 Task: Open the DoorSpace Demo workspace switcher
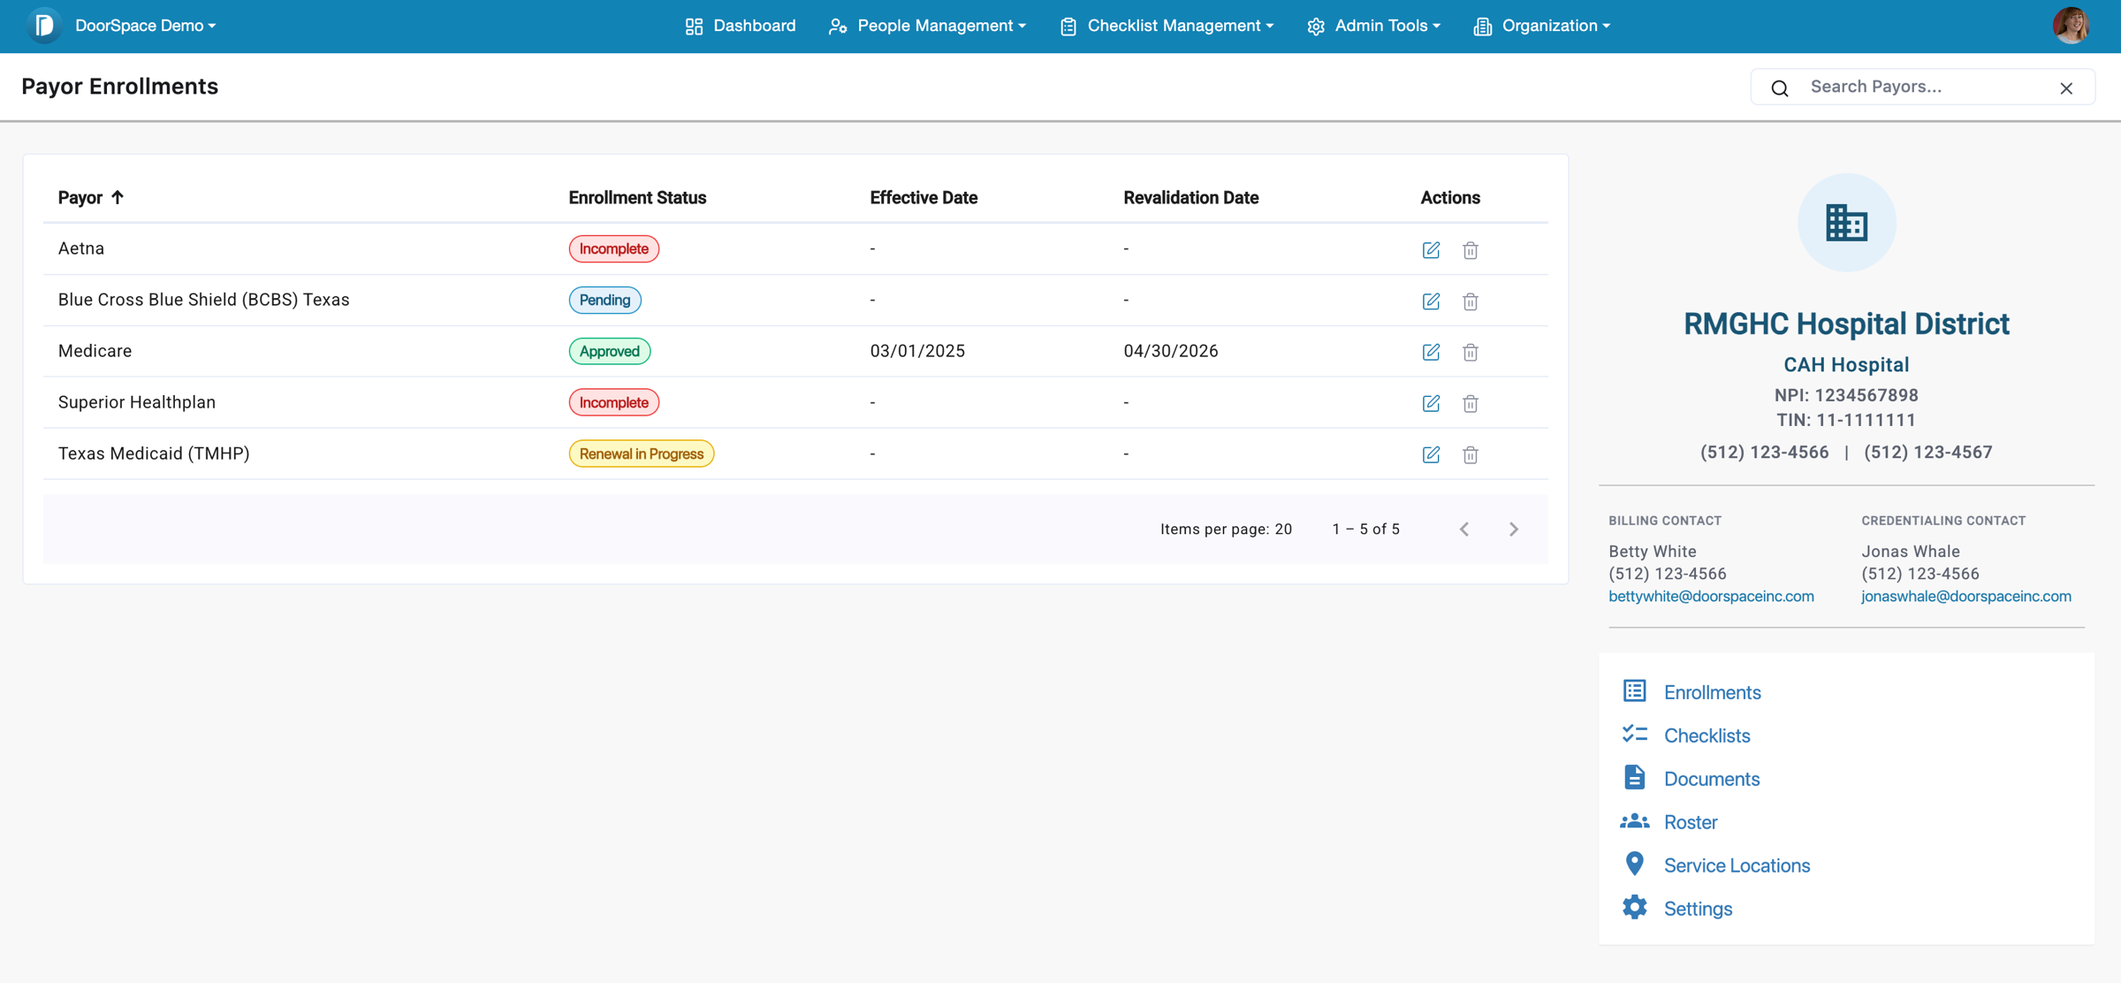point(144,26)
